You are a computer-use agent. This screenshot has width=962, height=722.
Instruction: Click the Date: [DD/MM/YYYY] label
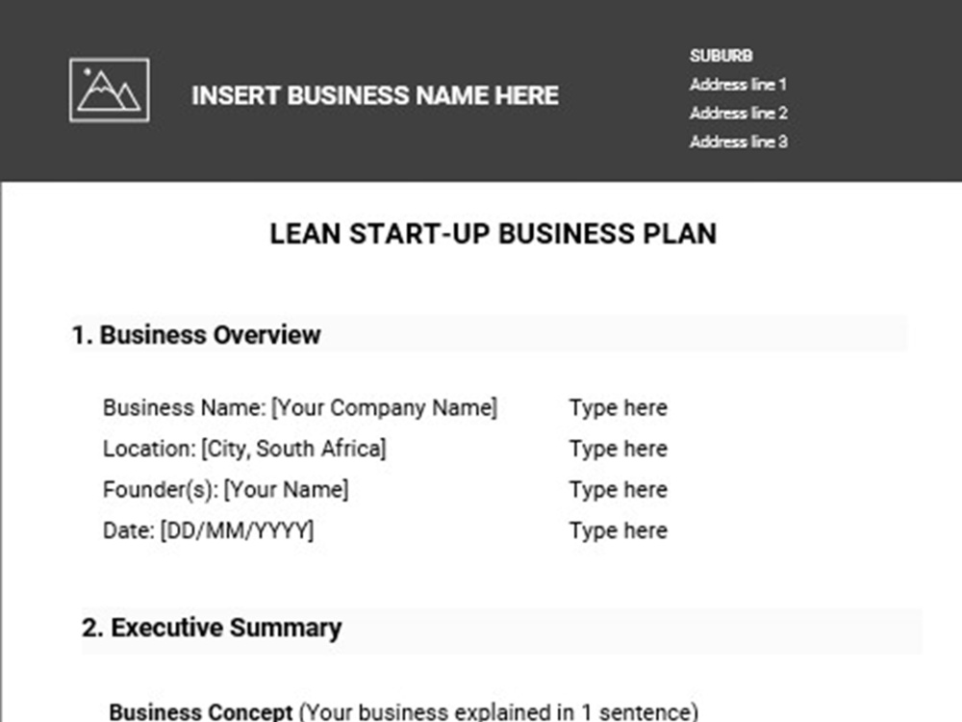click(209, 530)
